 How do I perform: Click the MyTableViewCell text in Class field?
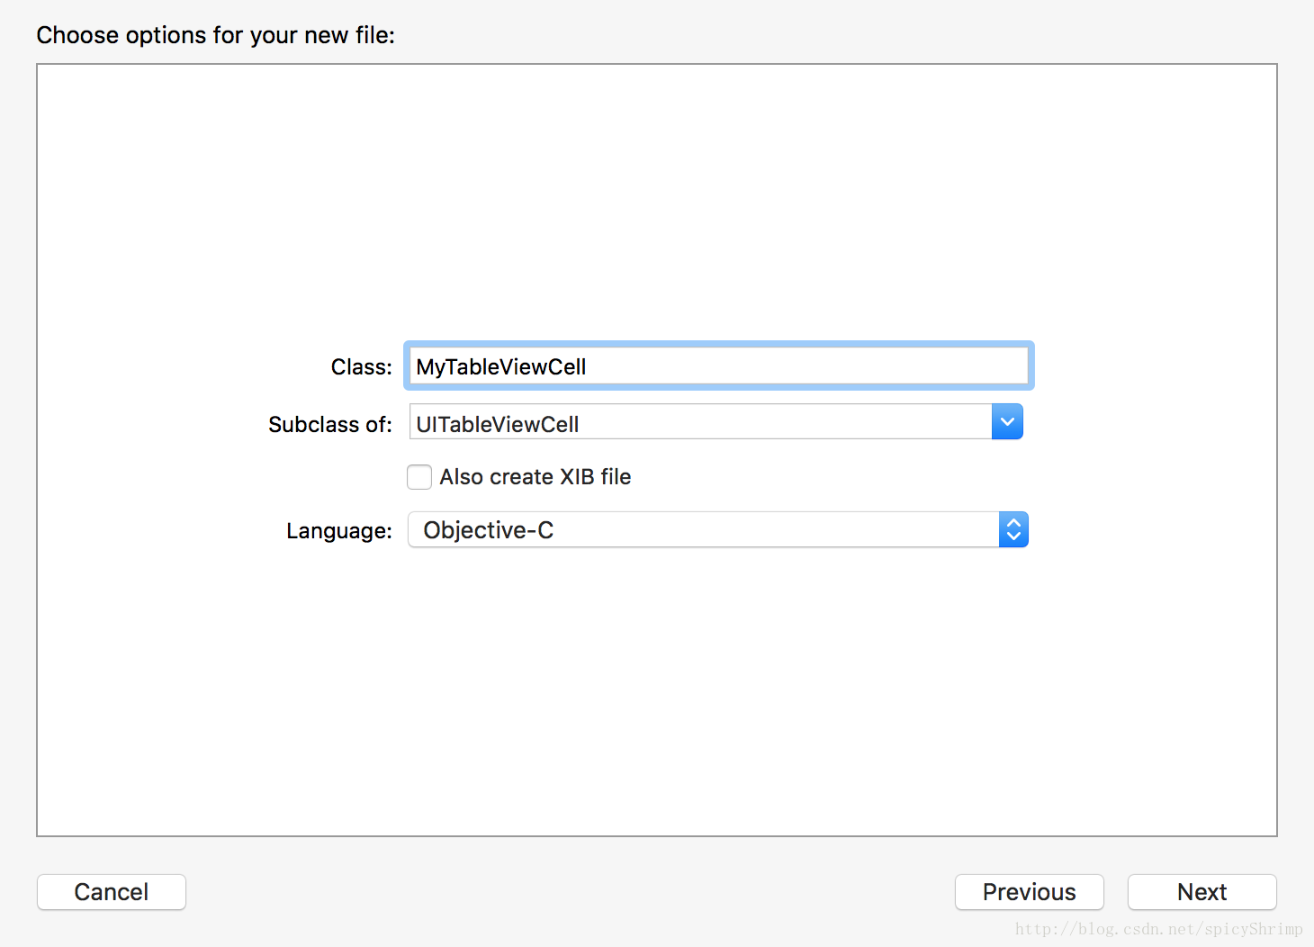point(500,366)
